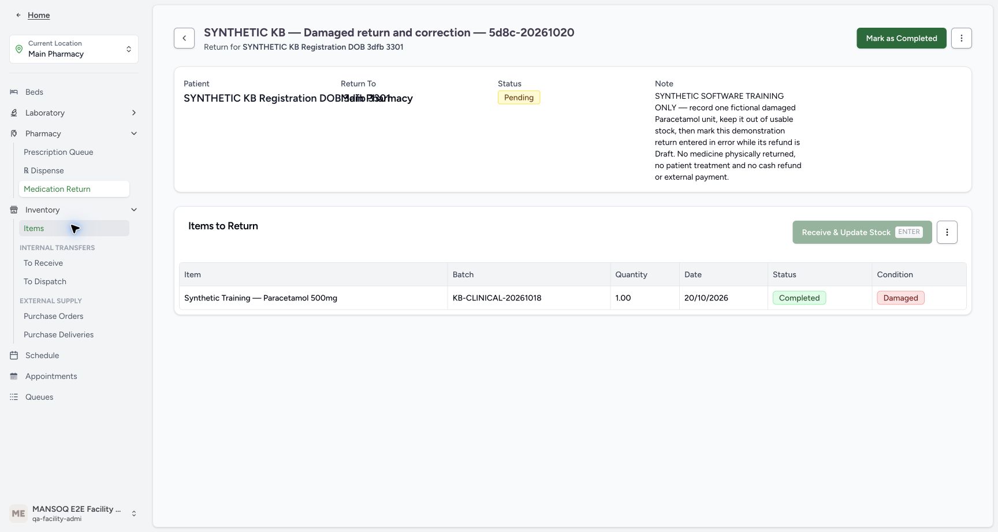Click the Pending status badge
Image resolution: width=998 pixels, height=532 pixels.
tap(519, 98)
